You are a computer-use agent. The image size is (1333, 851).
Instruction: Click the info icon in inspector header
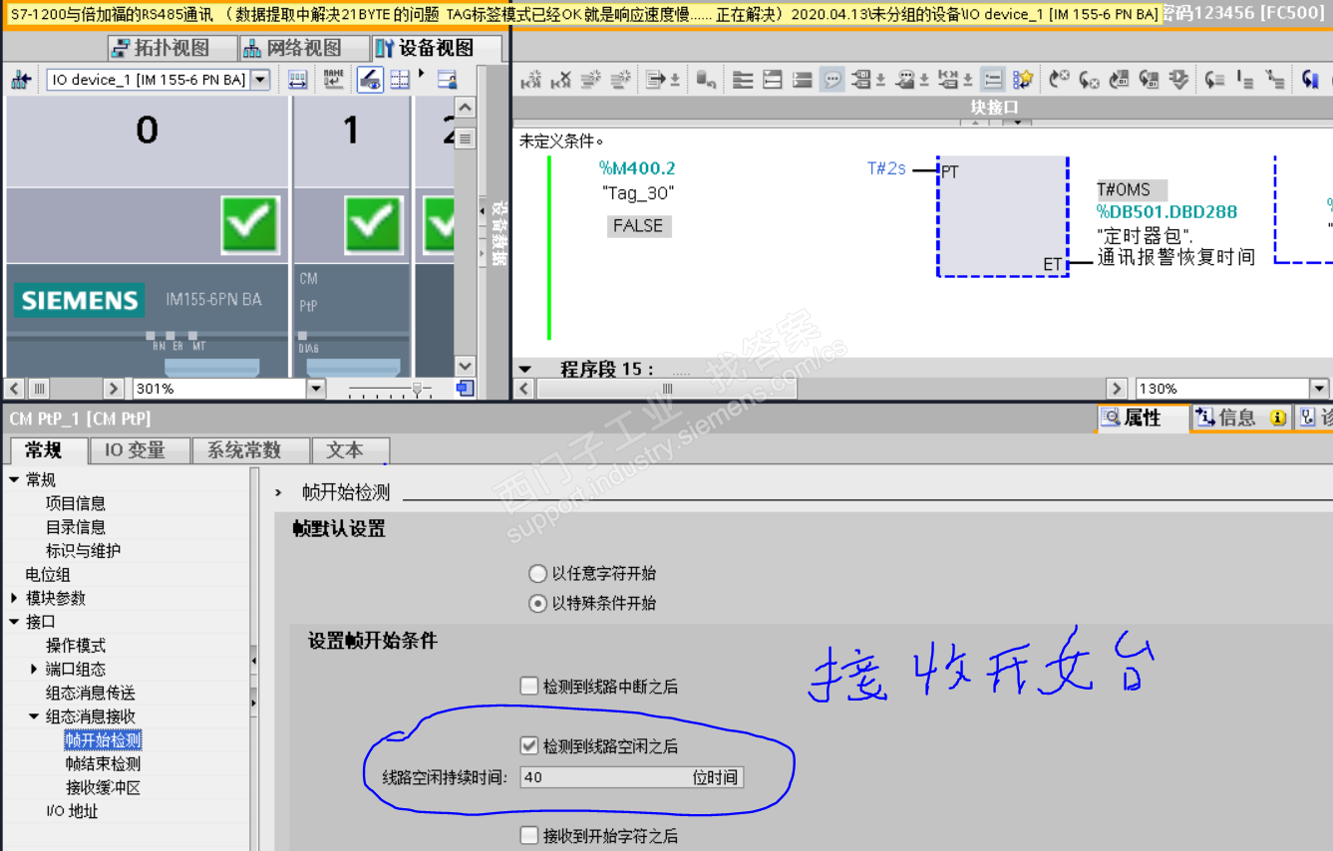(x=1204, y=419)
